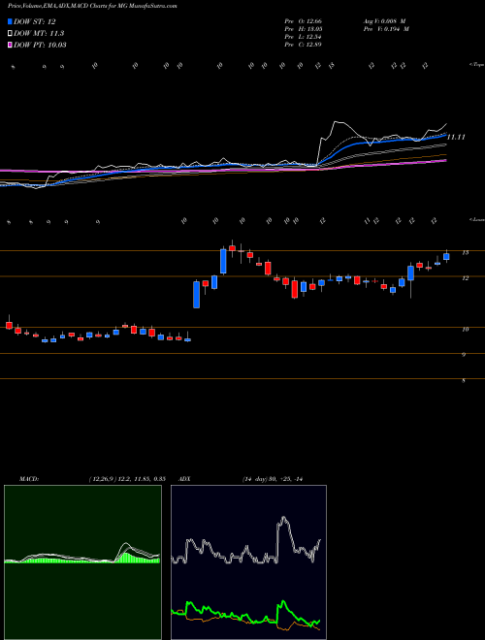Screen dimensions: 485x640
Task: Click the blue DOW ST legend swatch
Action: pyautogui.click(x=10, y=21)
